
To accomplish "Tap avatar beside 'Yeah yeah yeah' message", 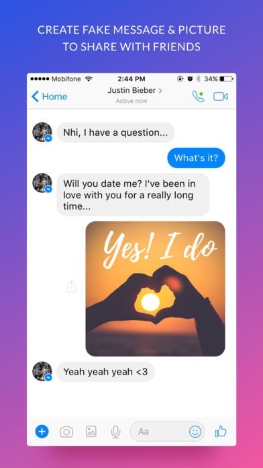I will tap(42, 371).
